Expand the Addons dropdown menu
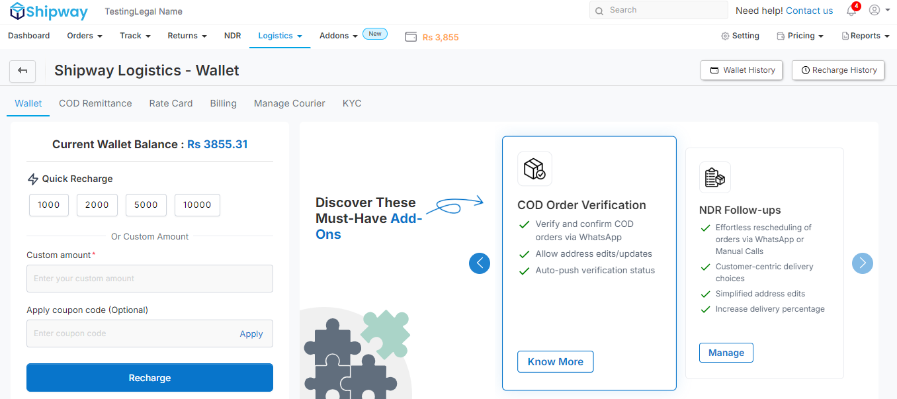 coord(338,36)
